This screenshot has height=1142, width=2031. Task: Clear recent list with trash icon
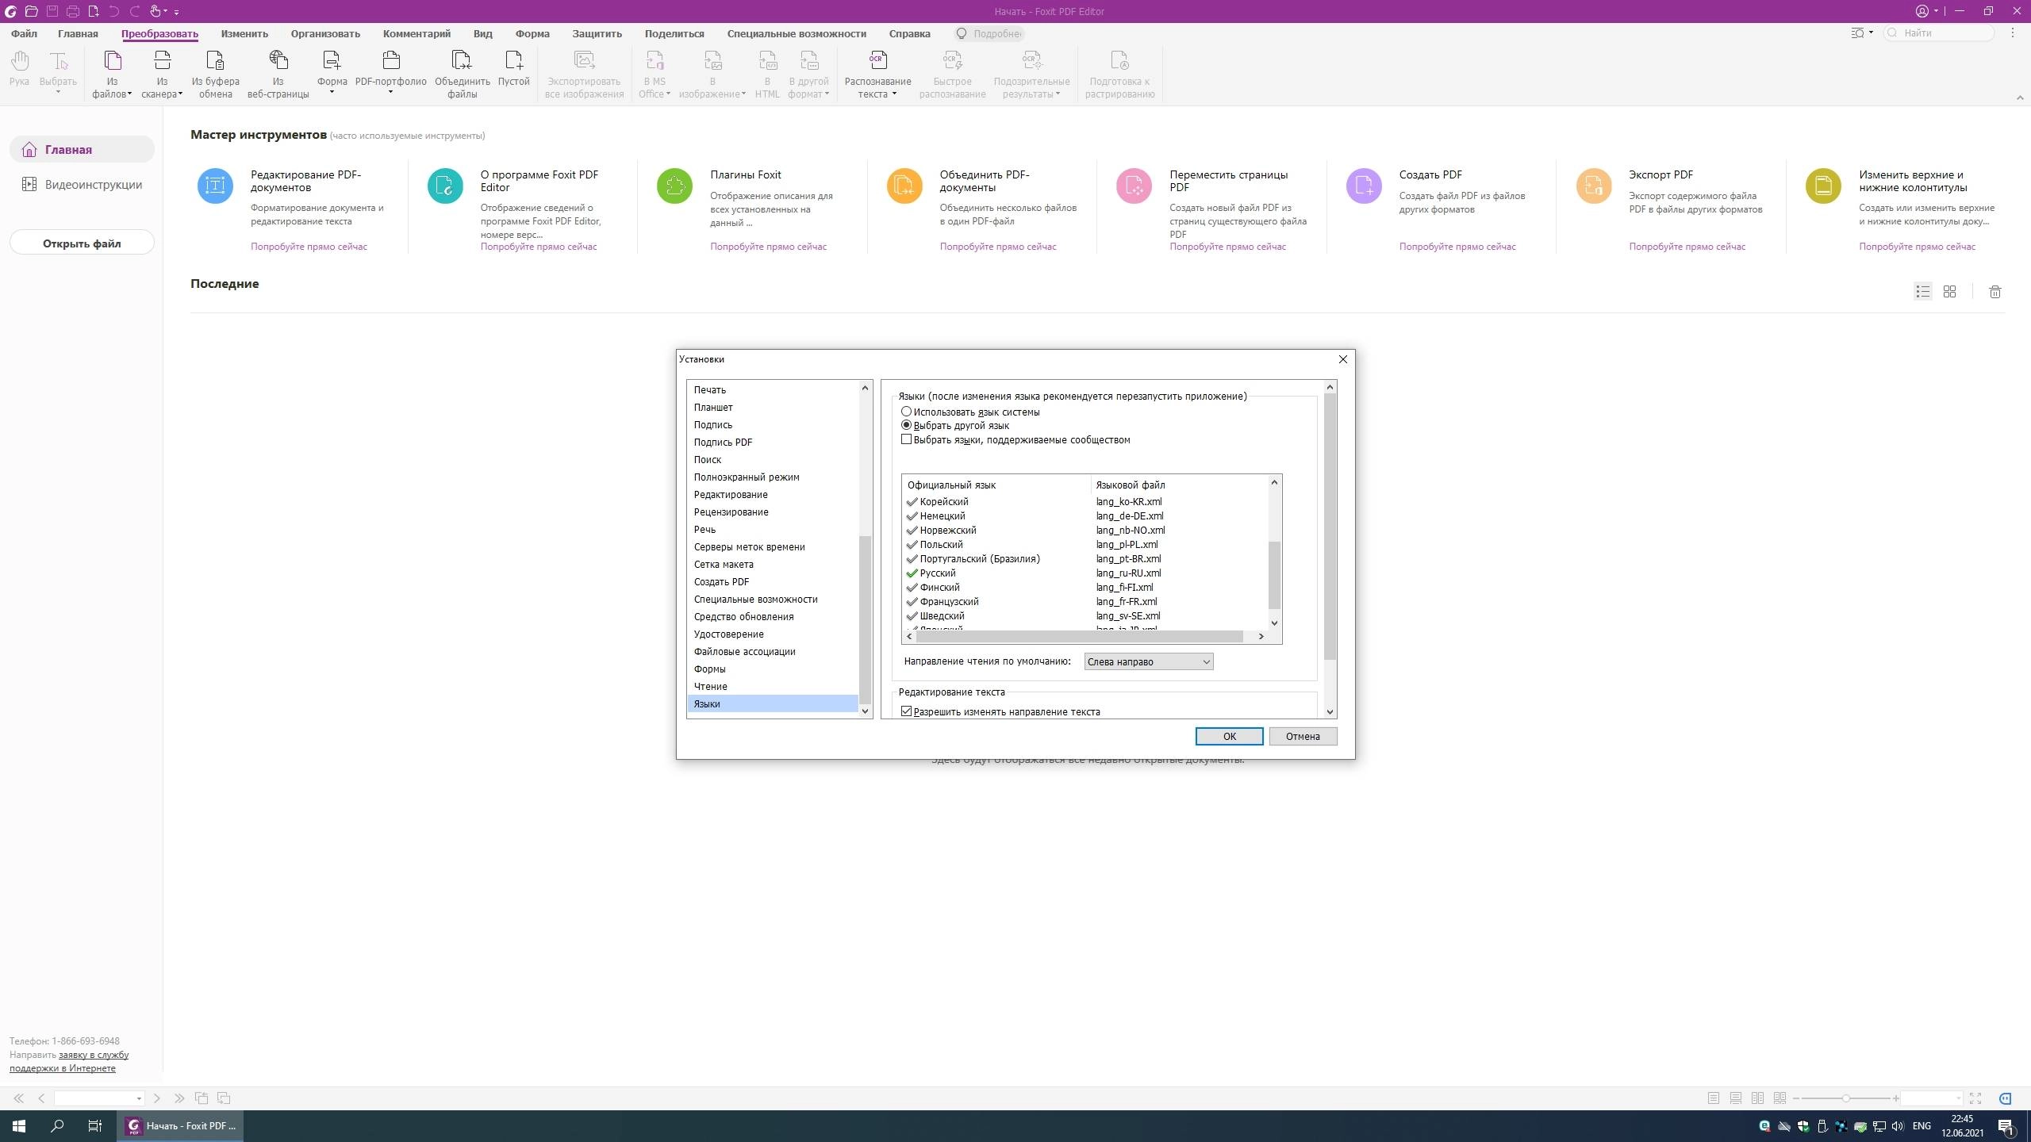pyautogui.click(x=1995, y=292)
